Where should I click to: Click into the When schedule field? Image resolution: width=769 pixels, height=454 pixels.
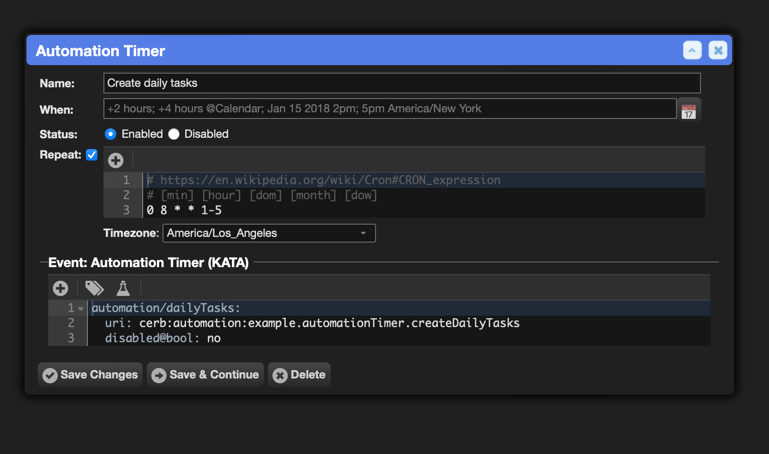(x=390, y=109)
